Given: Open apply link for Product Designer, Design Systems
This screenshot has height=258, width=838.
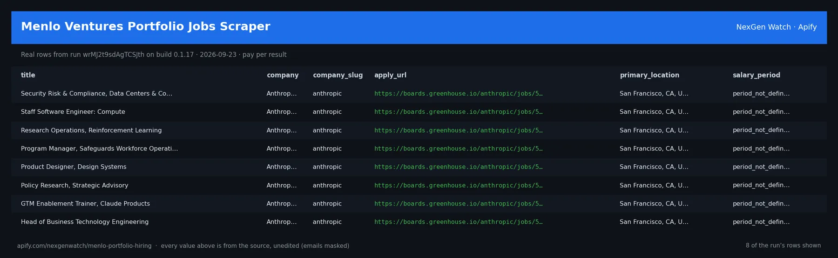Looking at the screenshot, I should pyautogui.click(x=458, y=167).
